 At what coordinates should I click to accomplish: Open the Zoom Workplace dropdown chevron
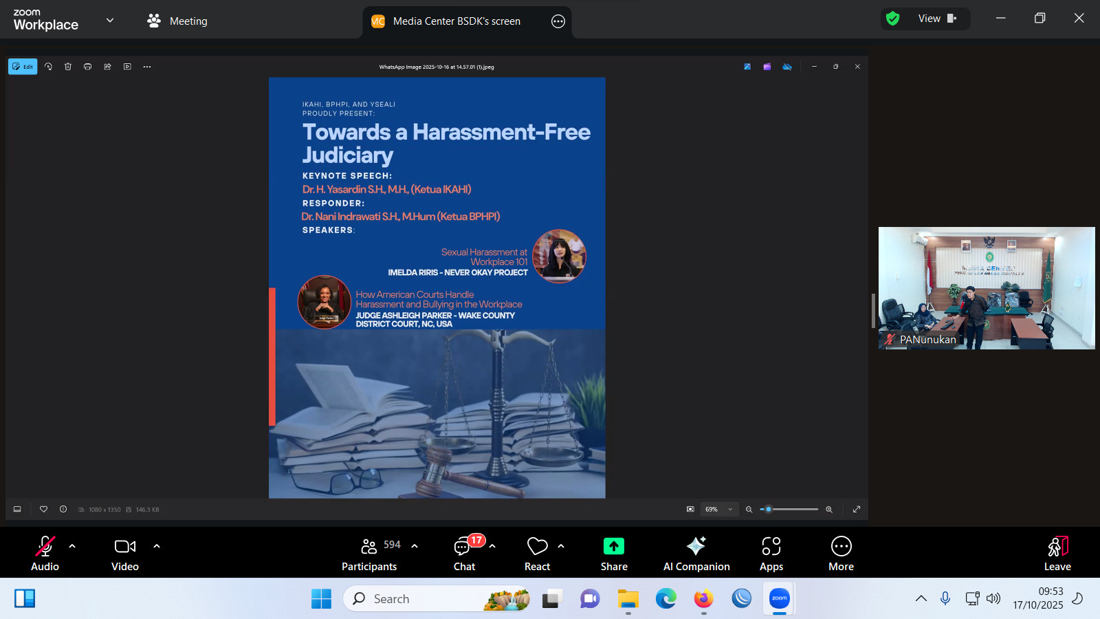(110, 21)
